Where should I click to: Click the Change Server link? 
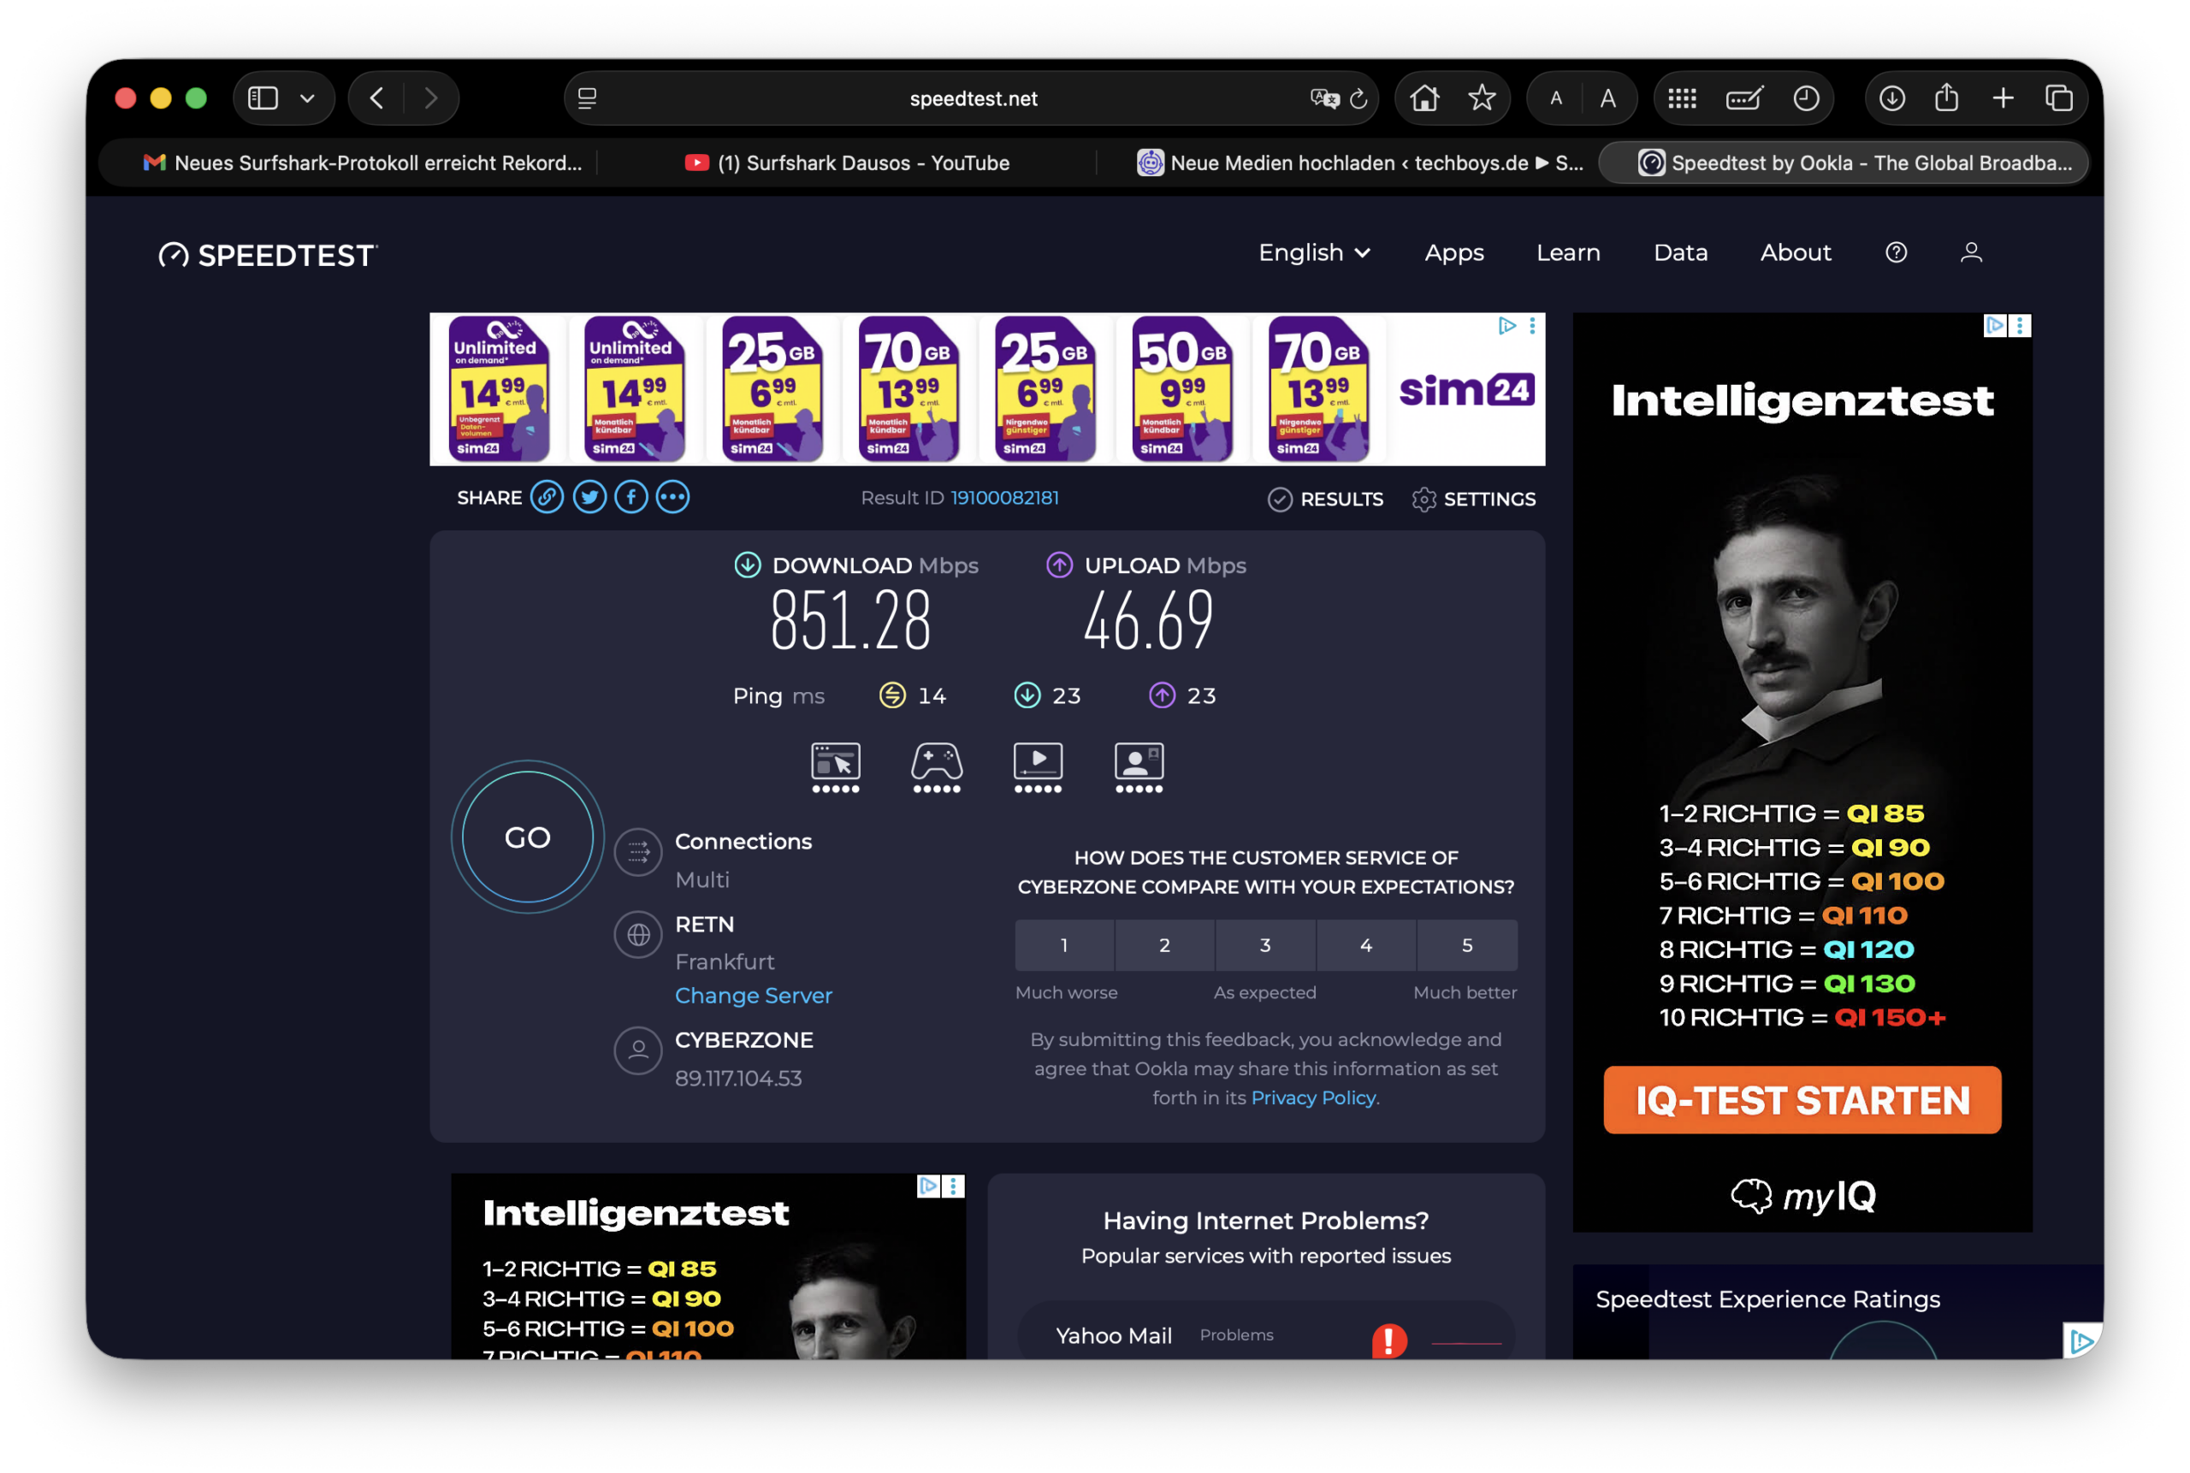tap(754, 995)
